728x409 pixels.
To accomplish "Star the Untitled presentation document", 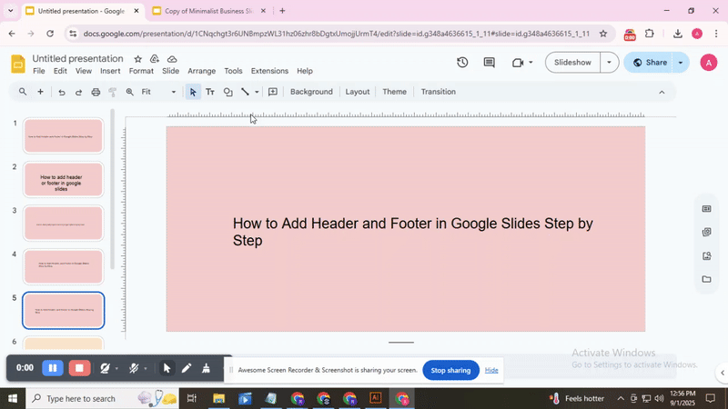I will pyautogui.click(x=138, y=59).
